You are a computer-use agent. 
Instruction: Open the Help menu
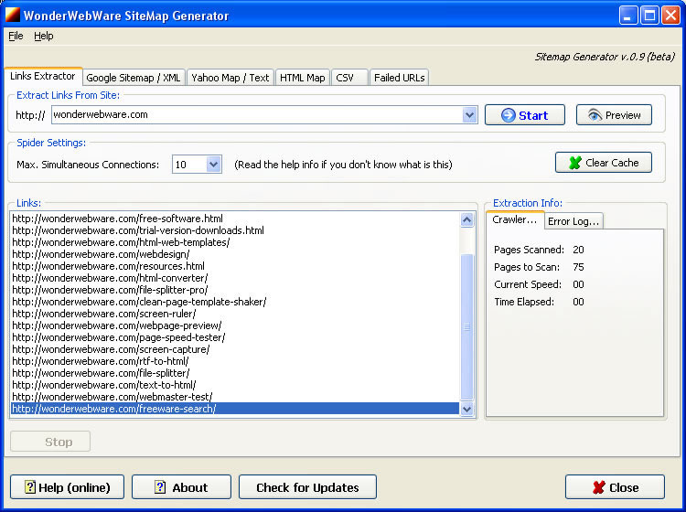[44, 37]
